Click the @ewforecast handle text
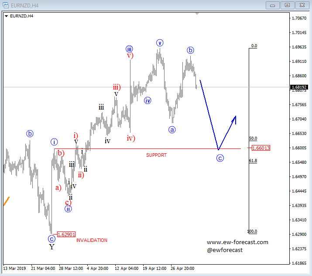 click(x=224, y=250)
